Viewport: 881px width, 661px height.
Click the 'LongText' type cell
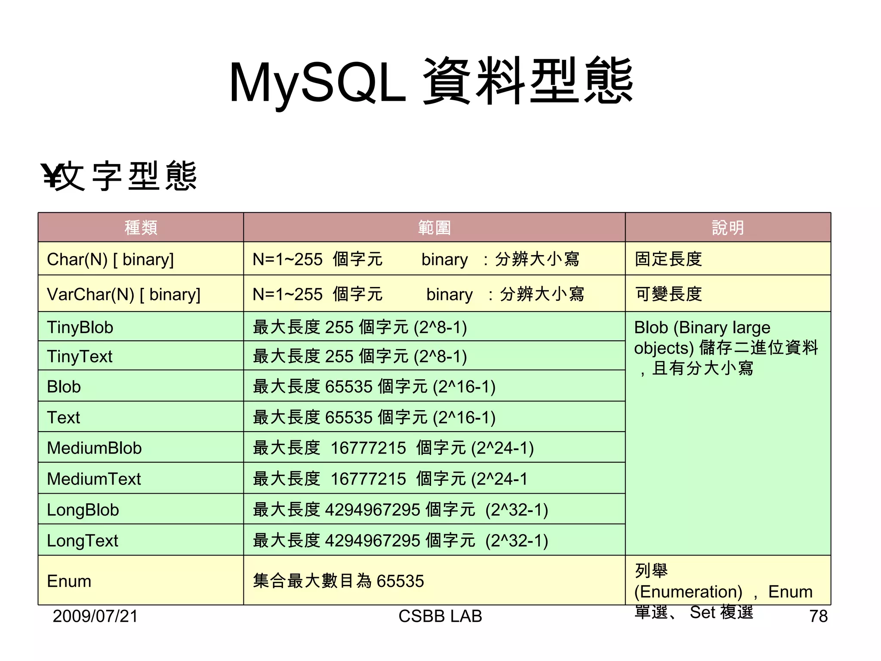[x=141, y=541]
